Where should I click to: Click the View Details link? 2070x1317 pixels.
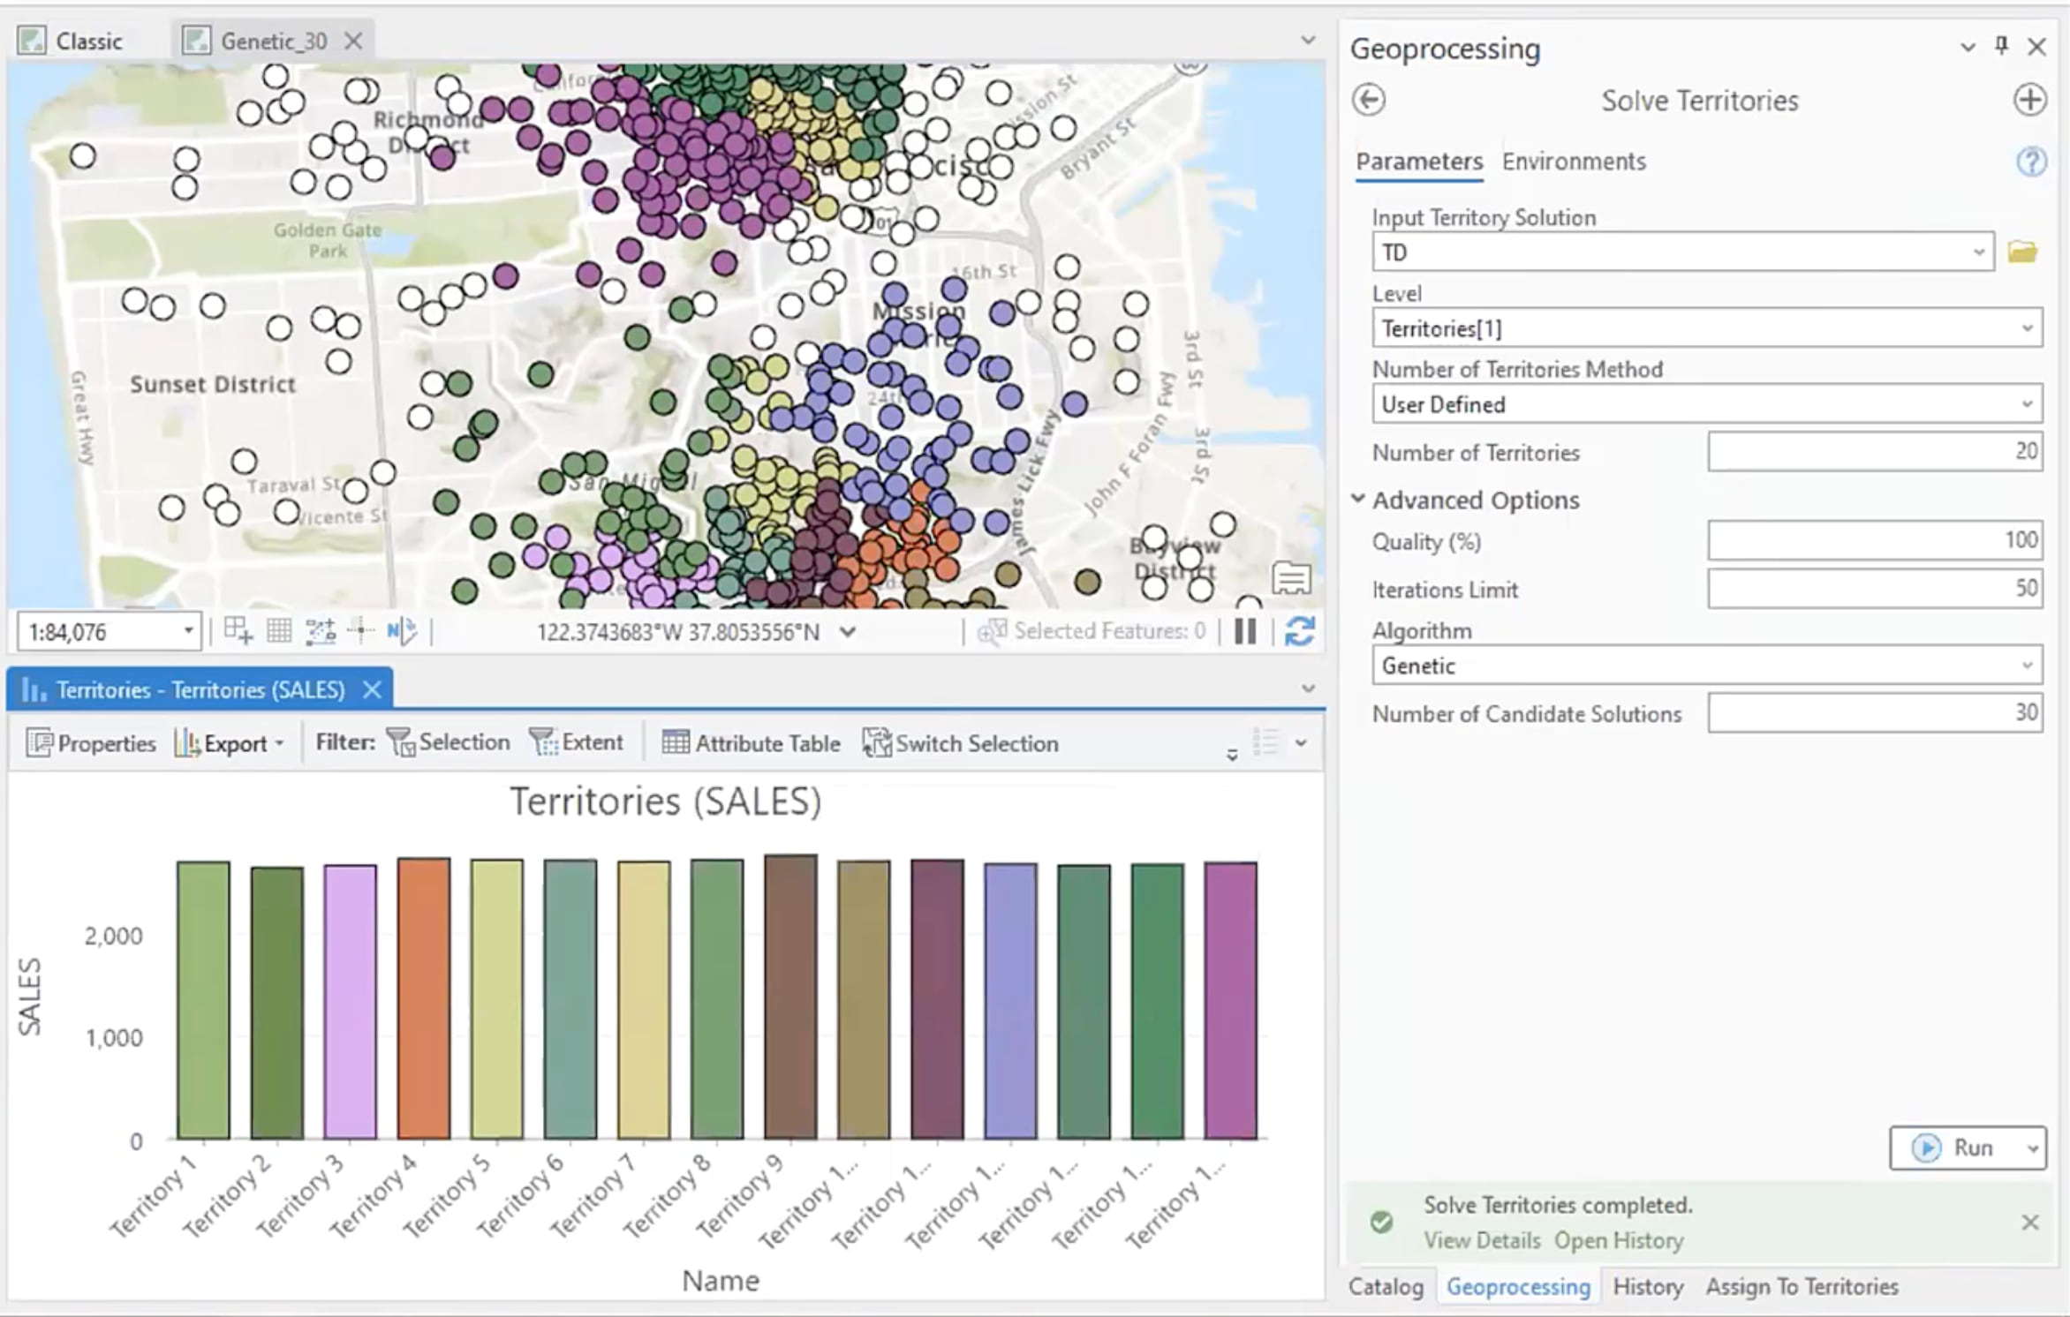coord(1481,1240)
